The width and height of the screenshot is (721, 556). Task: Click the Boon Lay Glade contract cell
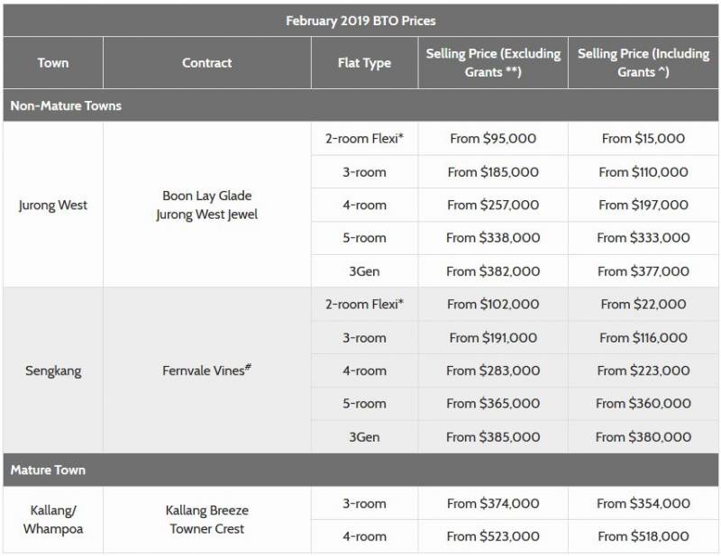tap(206, 205)
